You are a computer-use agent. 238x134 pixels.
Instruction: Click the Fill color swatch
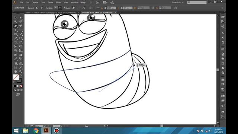16,77
